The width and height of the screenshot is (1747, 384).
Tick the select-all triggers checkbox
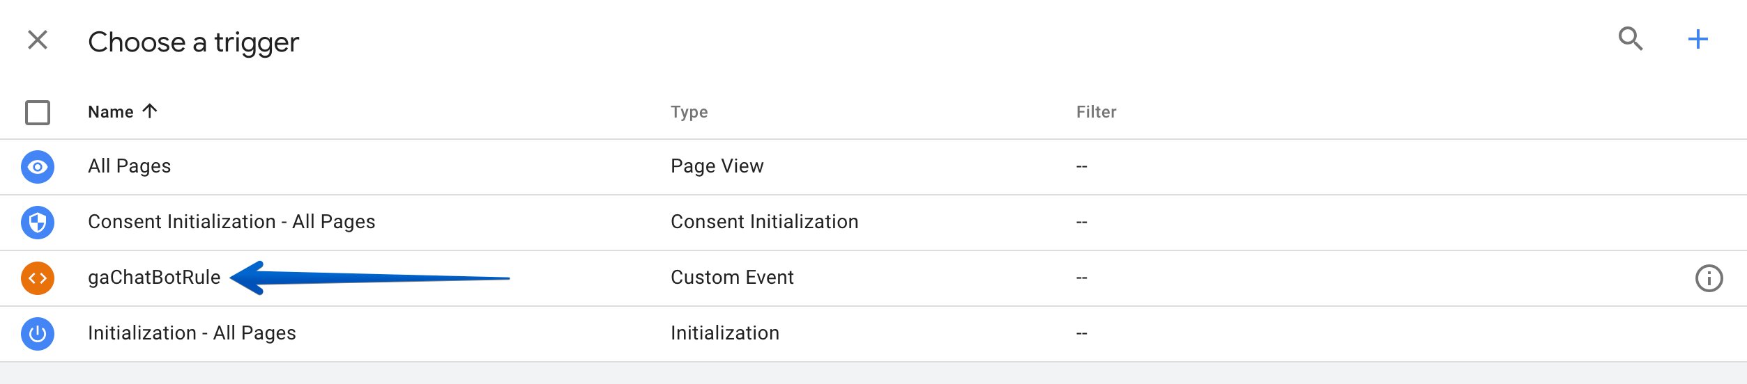pyautogui.click(x=38, y=113)
